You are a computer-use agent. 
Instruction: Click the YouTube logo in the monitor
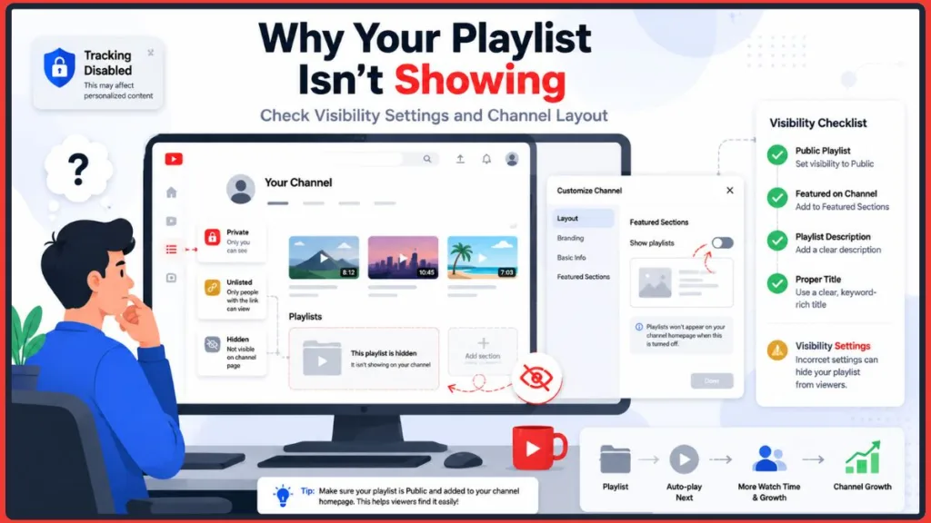[x=174, y=159]
